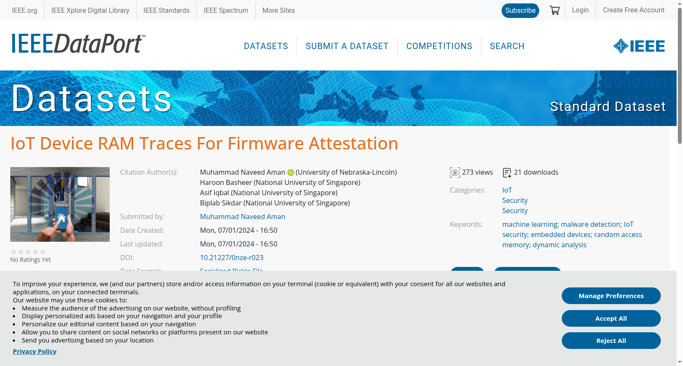Open the Privacy Policy link

[x=35, y=351]
